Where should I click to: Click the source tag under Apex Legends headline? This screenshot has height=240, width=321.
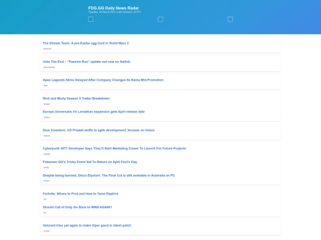(x=46, y=85)
